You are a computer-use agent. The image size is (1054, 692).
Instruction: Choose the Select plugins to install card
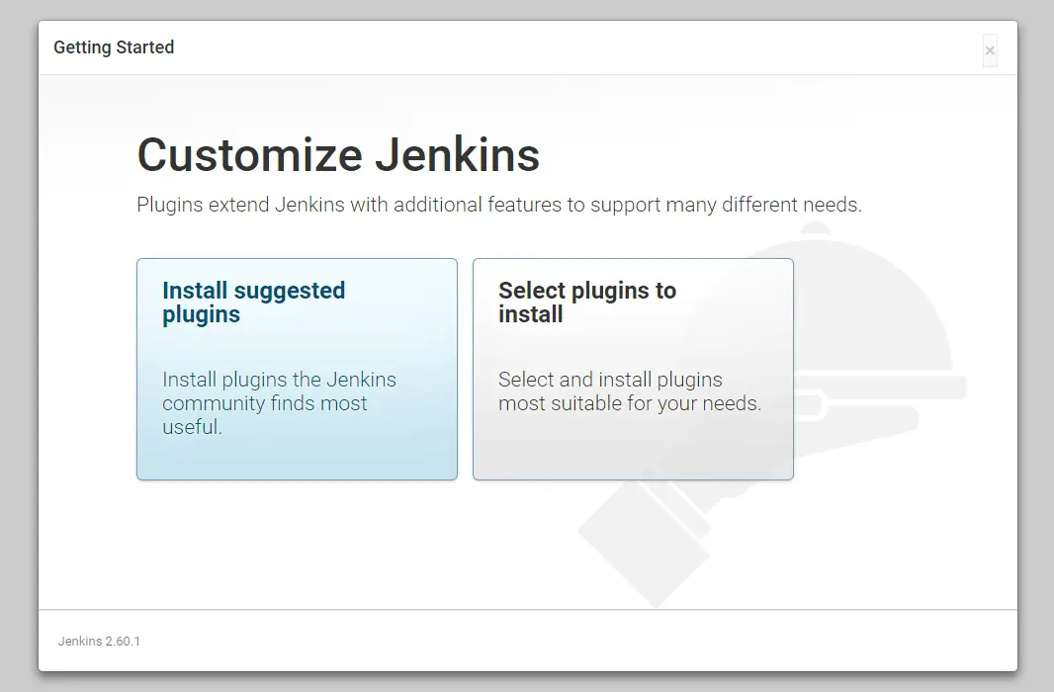click(633, 369)
